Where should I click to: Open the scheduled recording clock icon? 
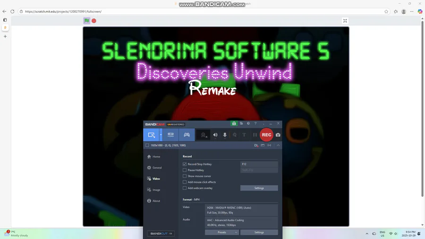pos(248,124)
